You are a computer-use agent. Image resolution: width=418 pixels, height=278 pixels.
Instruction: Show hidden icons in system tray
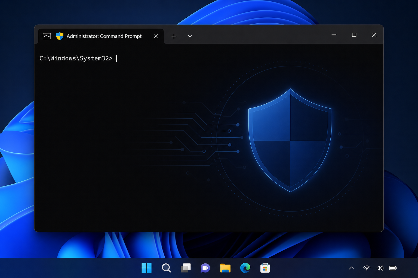(x=352, y=268)
